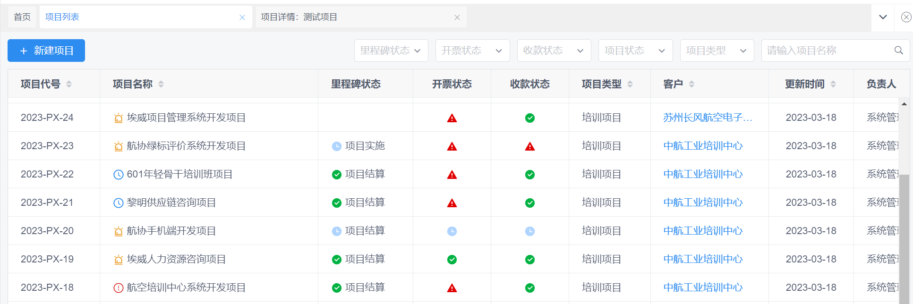Open 中航工业培训中心 link in 2023-PX-18 row
This screenshot has height=304, width=913.
click(x=703, y=287)
